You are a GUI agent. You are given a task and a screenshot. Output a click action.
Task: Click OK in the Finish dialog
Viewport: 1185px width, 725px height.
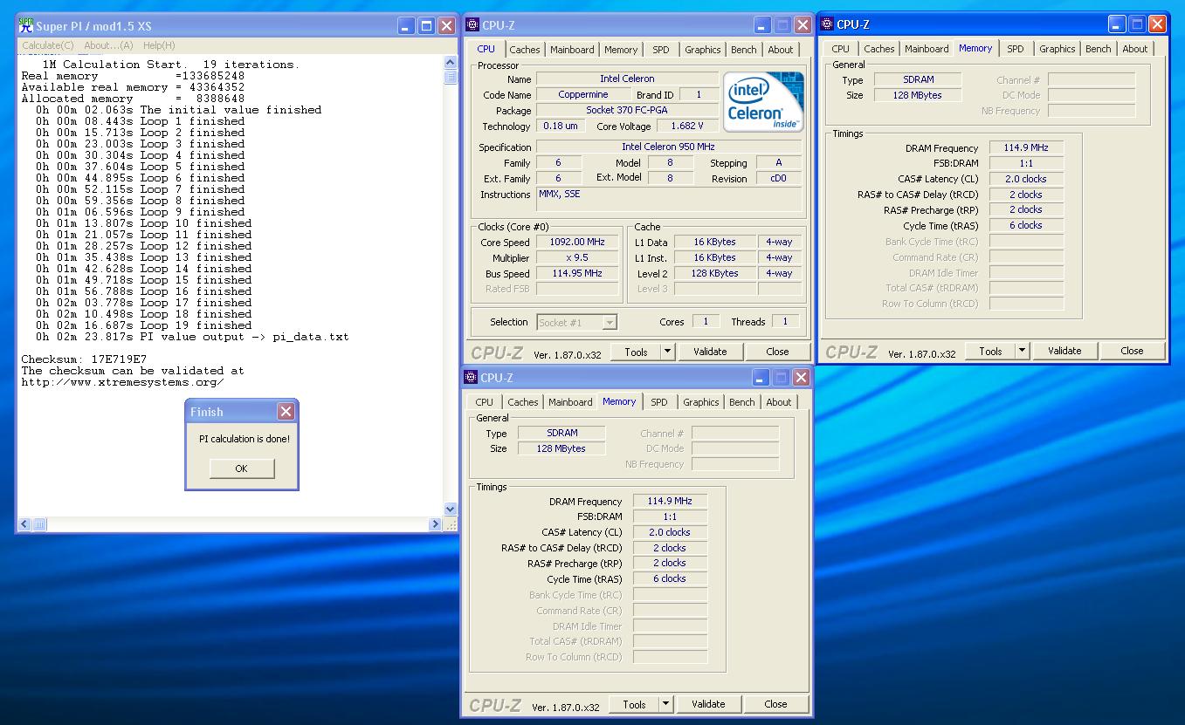(241, 469)
